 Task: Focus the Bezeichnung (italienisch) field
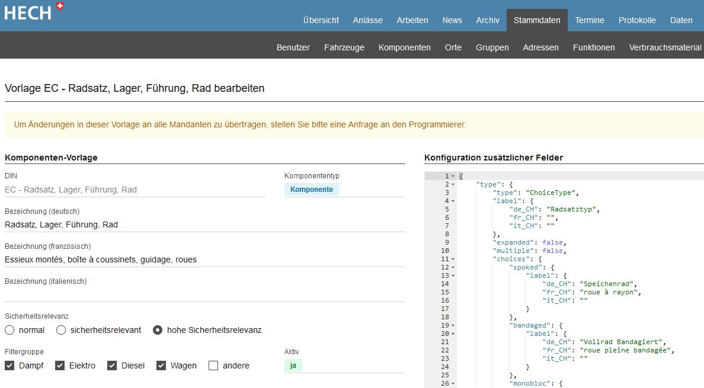(204, 294)
